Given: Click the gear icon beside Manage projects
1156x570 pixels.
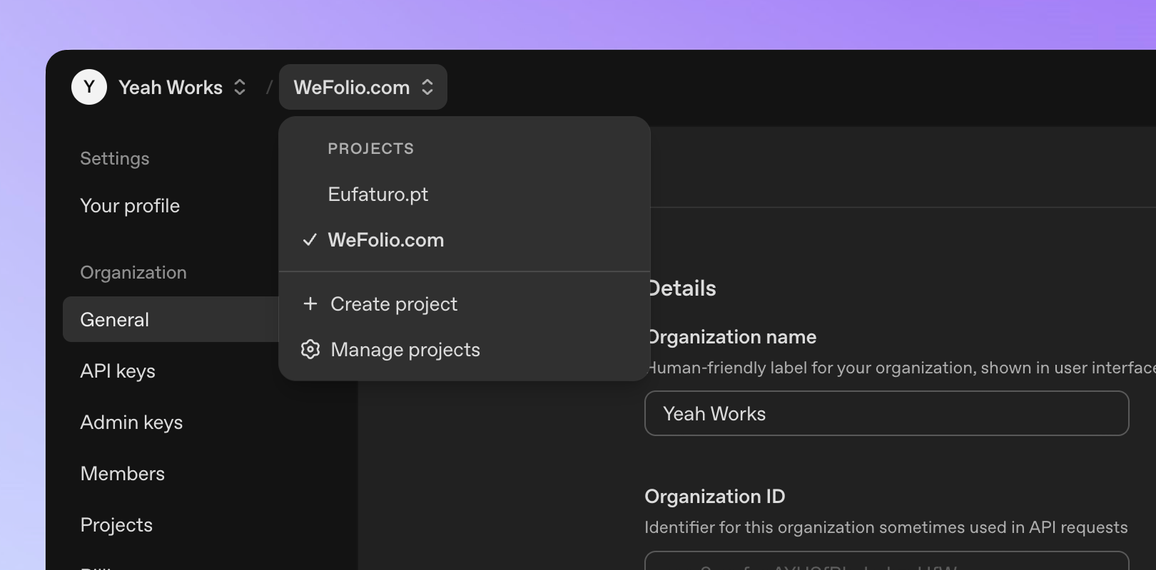Looking at the screenshot, I should point(310,350).
